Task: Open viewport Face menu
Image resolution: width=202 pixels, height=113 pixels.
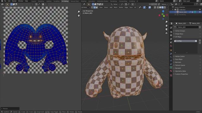Action: [131, 8]
